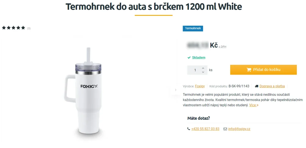Show next product image with the right chevron

pyautogui.click(x=175, y=90)
